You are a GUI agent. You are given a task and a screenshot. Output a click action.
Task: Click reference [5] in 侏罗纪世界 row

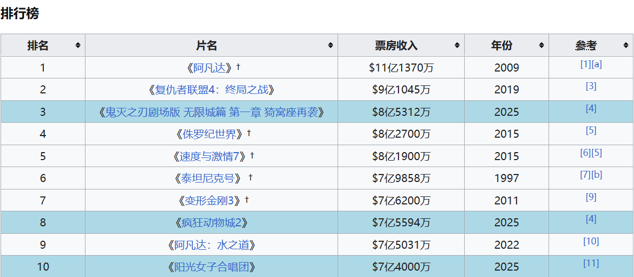click(x=591, y=130)
